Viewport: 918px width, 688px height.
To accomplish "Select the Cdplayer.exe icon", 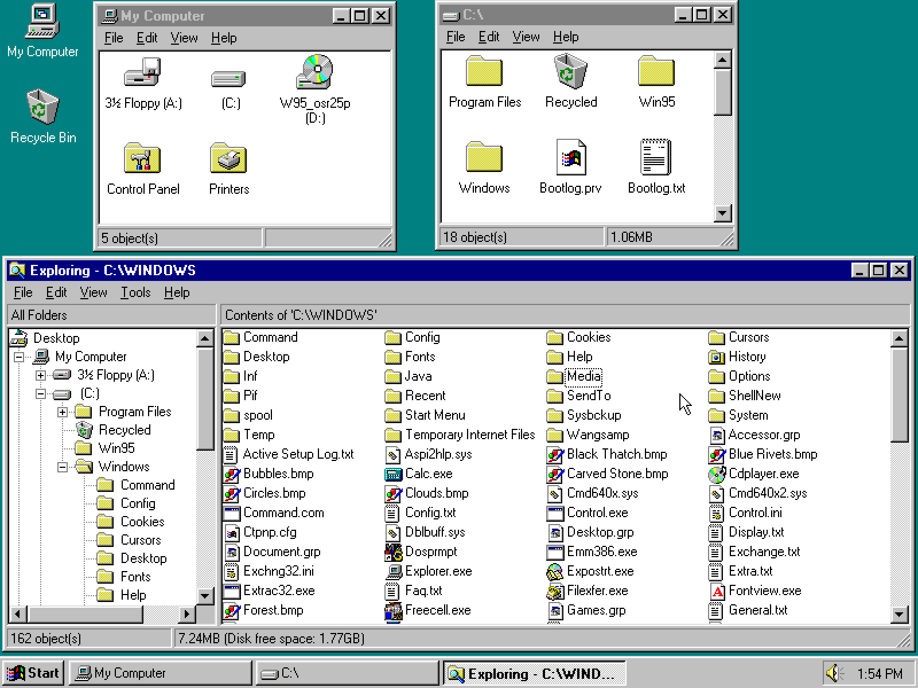I will 717,474.
